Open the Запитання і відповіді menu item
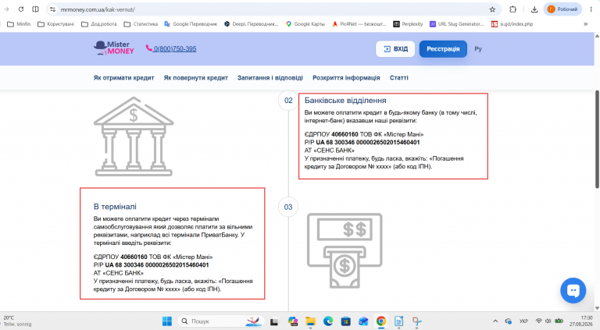 (x=270, y=77)
